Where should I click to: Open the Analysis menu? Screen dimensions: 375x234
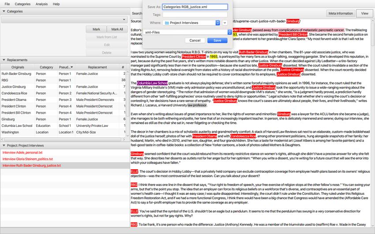tap(41, 4)
